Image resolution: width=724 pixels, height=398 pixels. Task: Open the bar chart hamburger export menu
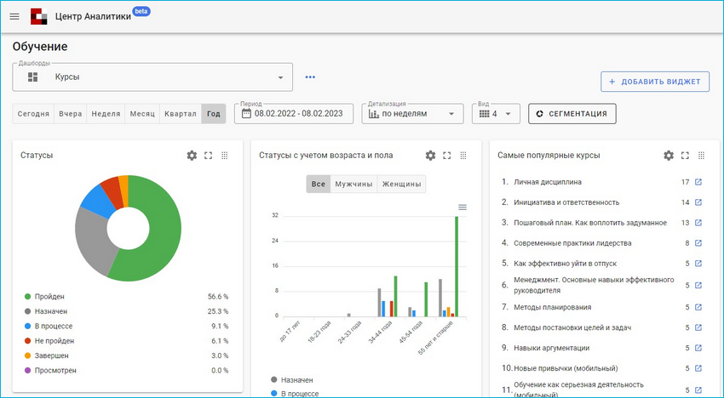click(463, 207)
